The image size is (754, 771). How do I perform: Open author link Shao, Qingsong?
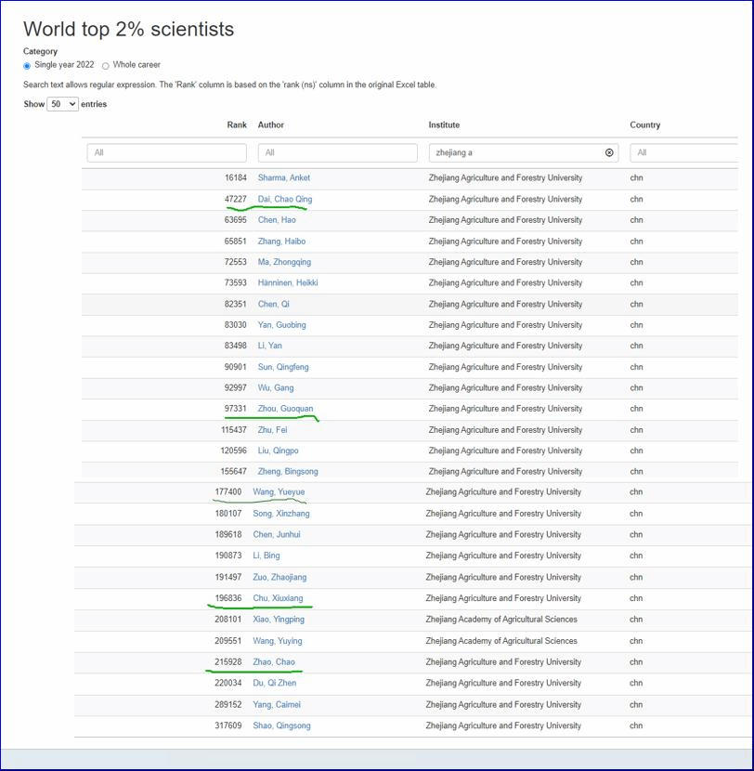tap(281, 725)
